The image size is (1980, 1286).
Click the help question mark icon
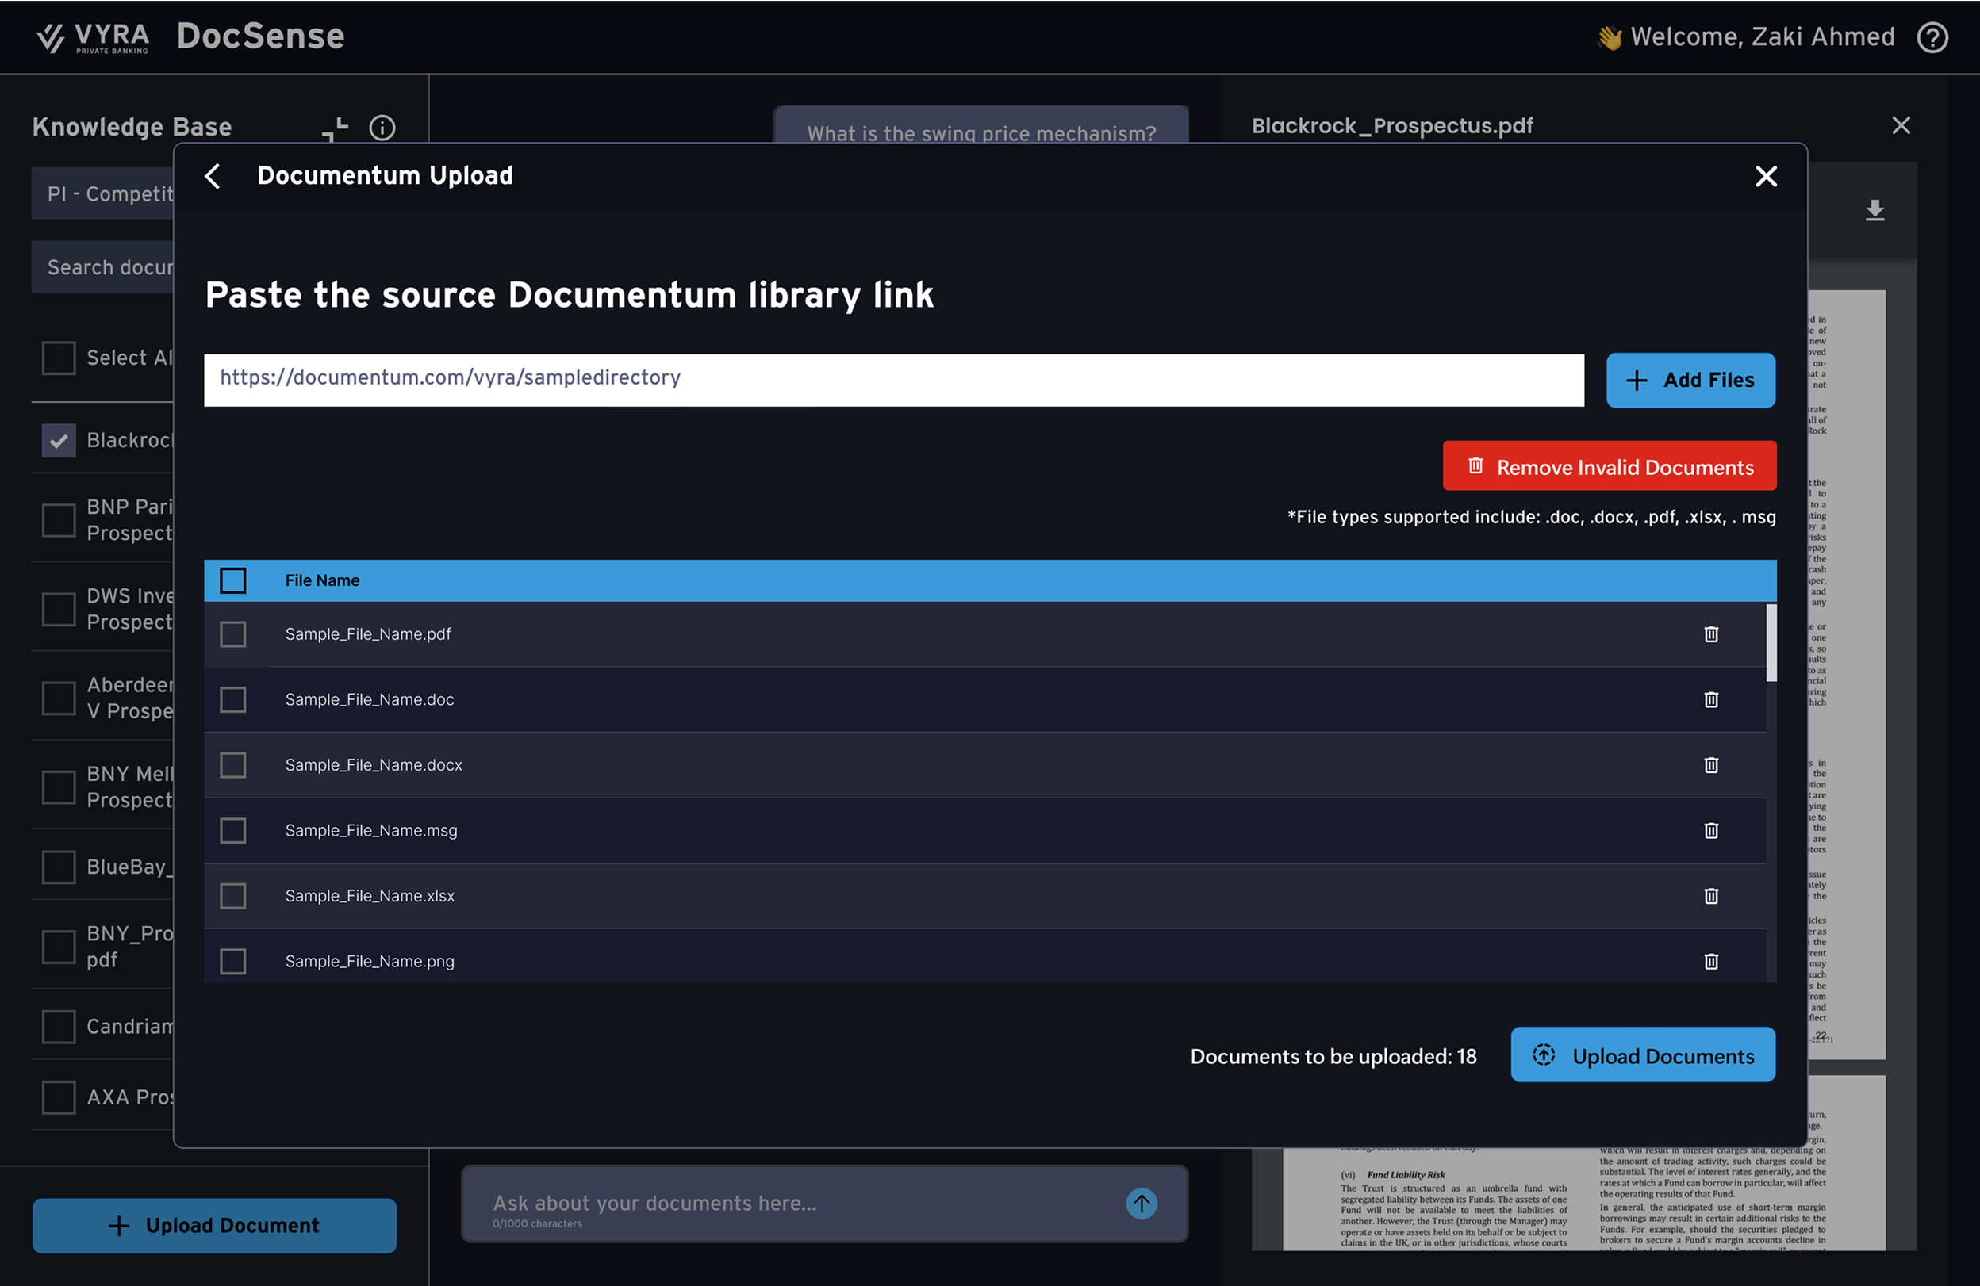[x=1932, y=37]
